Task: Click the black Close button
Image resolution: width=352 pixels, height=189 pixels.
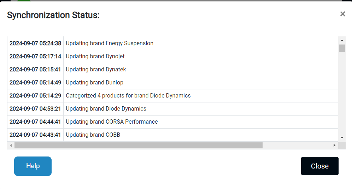Action: (x=319, y=166)
